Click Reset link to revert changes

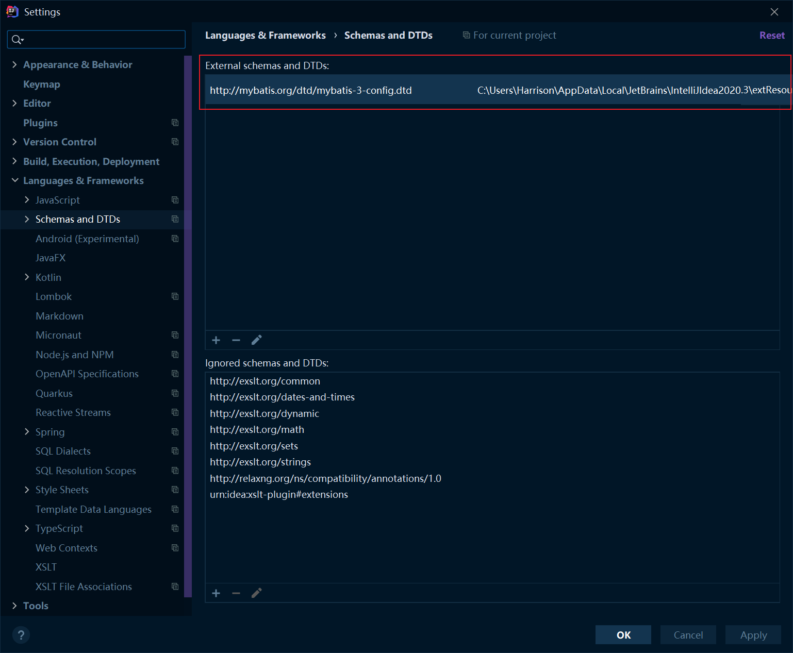click(772, 35)
